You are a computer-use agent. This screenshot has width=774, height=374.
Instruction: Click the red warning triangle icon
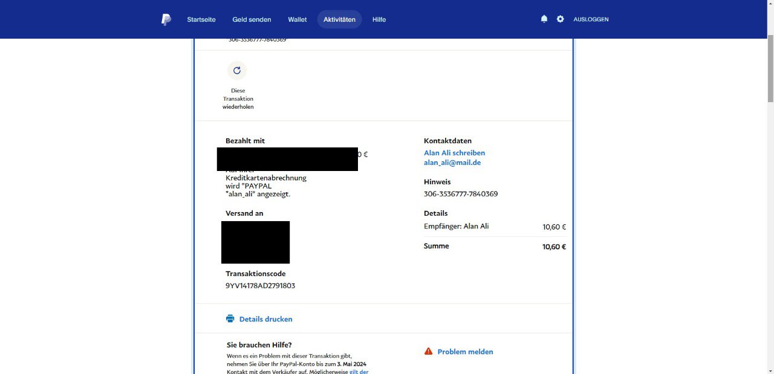tap(428, 352)
